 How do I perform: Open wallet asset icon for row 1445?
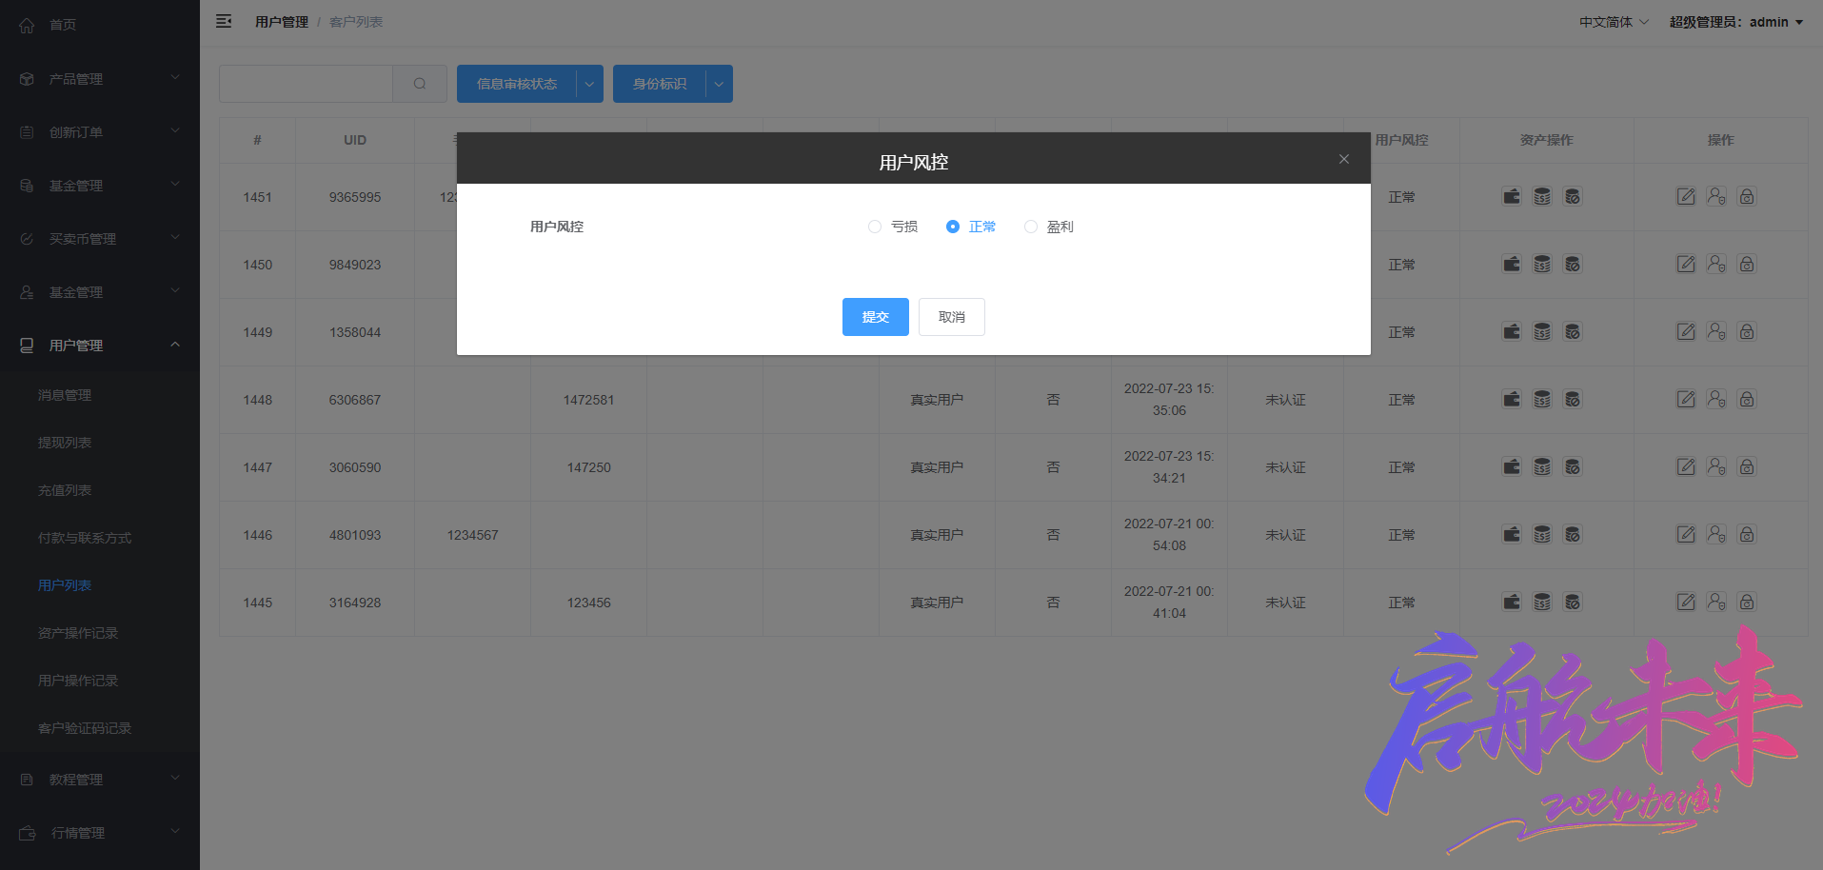pos(1512,603)
